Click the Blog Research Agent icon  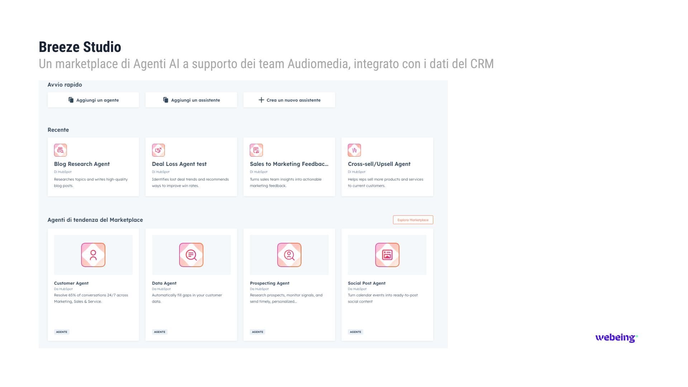(x=60, y=150)
